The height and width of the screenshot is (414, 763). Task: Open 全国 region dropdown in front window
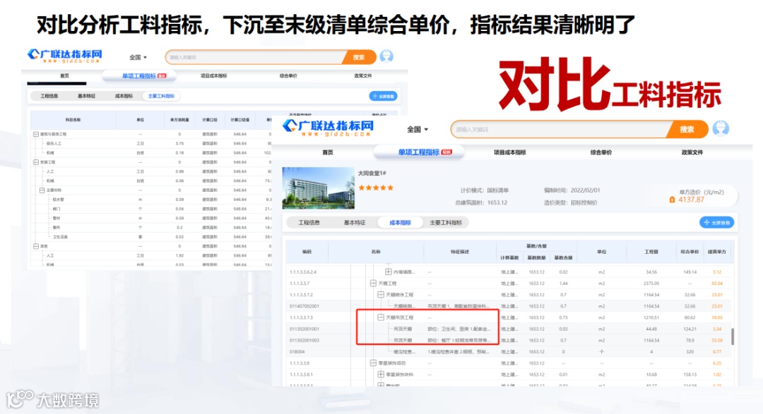pos(418,129)
